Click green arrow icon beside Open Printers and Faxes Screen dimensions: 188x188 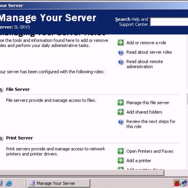coord(121,151)
